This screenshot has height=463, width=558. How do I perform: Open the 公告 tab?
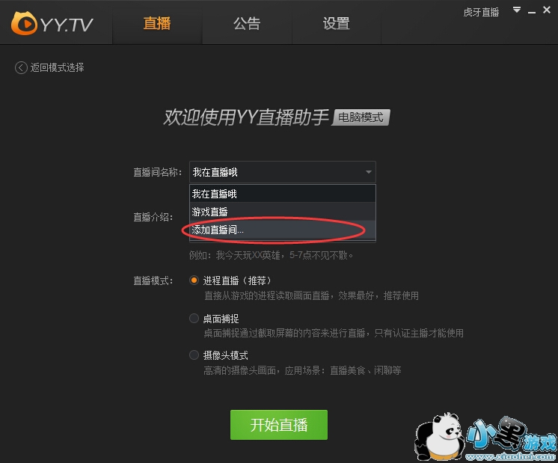tap(247, 23)
